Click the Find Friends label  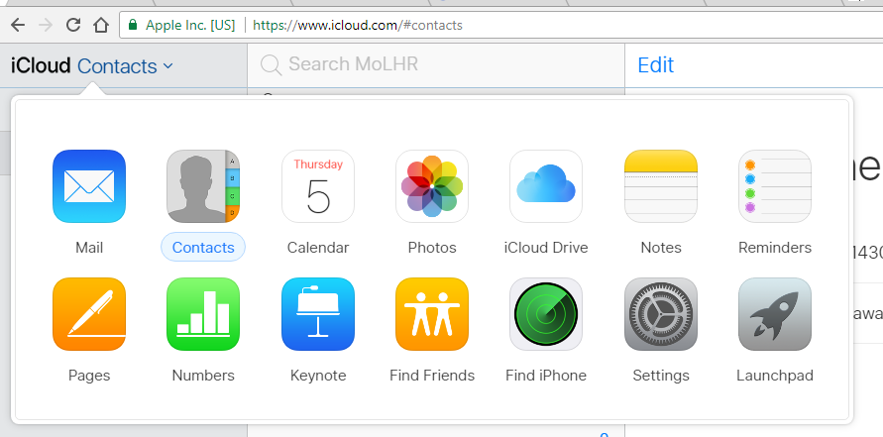point(432,375)
